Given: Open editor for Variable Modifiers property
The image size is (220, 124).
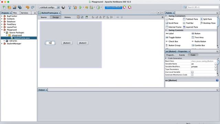Looking at the screenshot, I should pyautogui.click(x=216, y=66).
